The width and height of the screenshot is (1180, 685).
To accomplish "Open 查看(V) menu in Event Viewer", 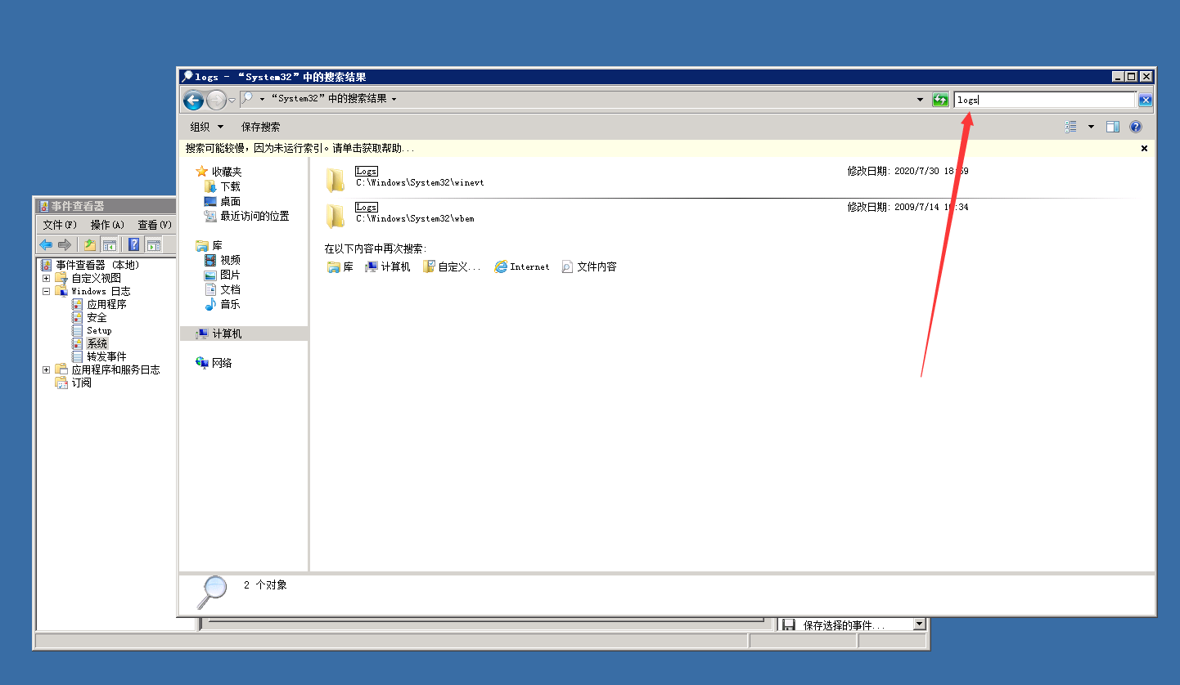I will click(x=154, y=225).
